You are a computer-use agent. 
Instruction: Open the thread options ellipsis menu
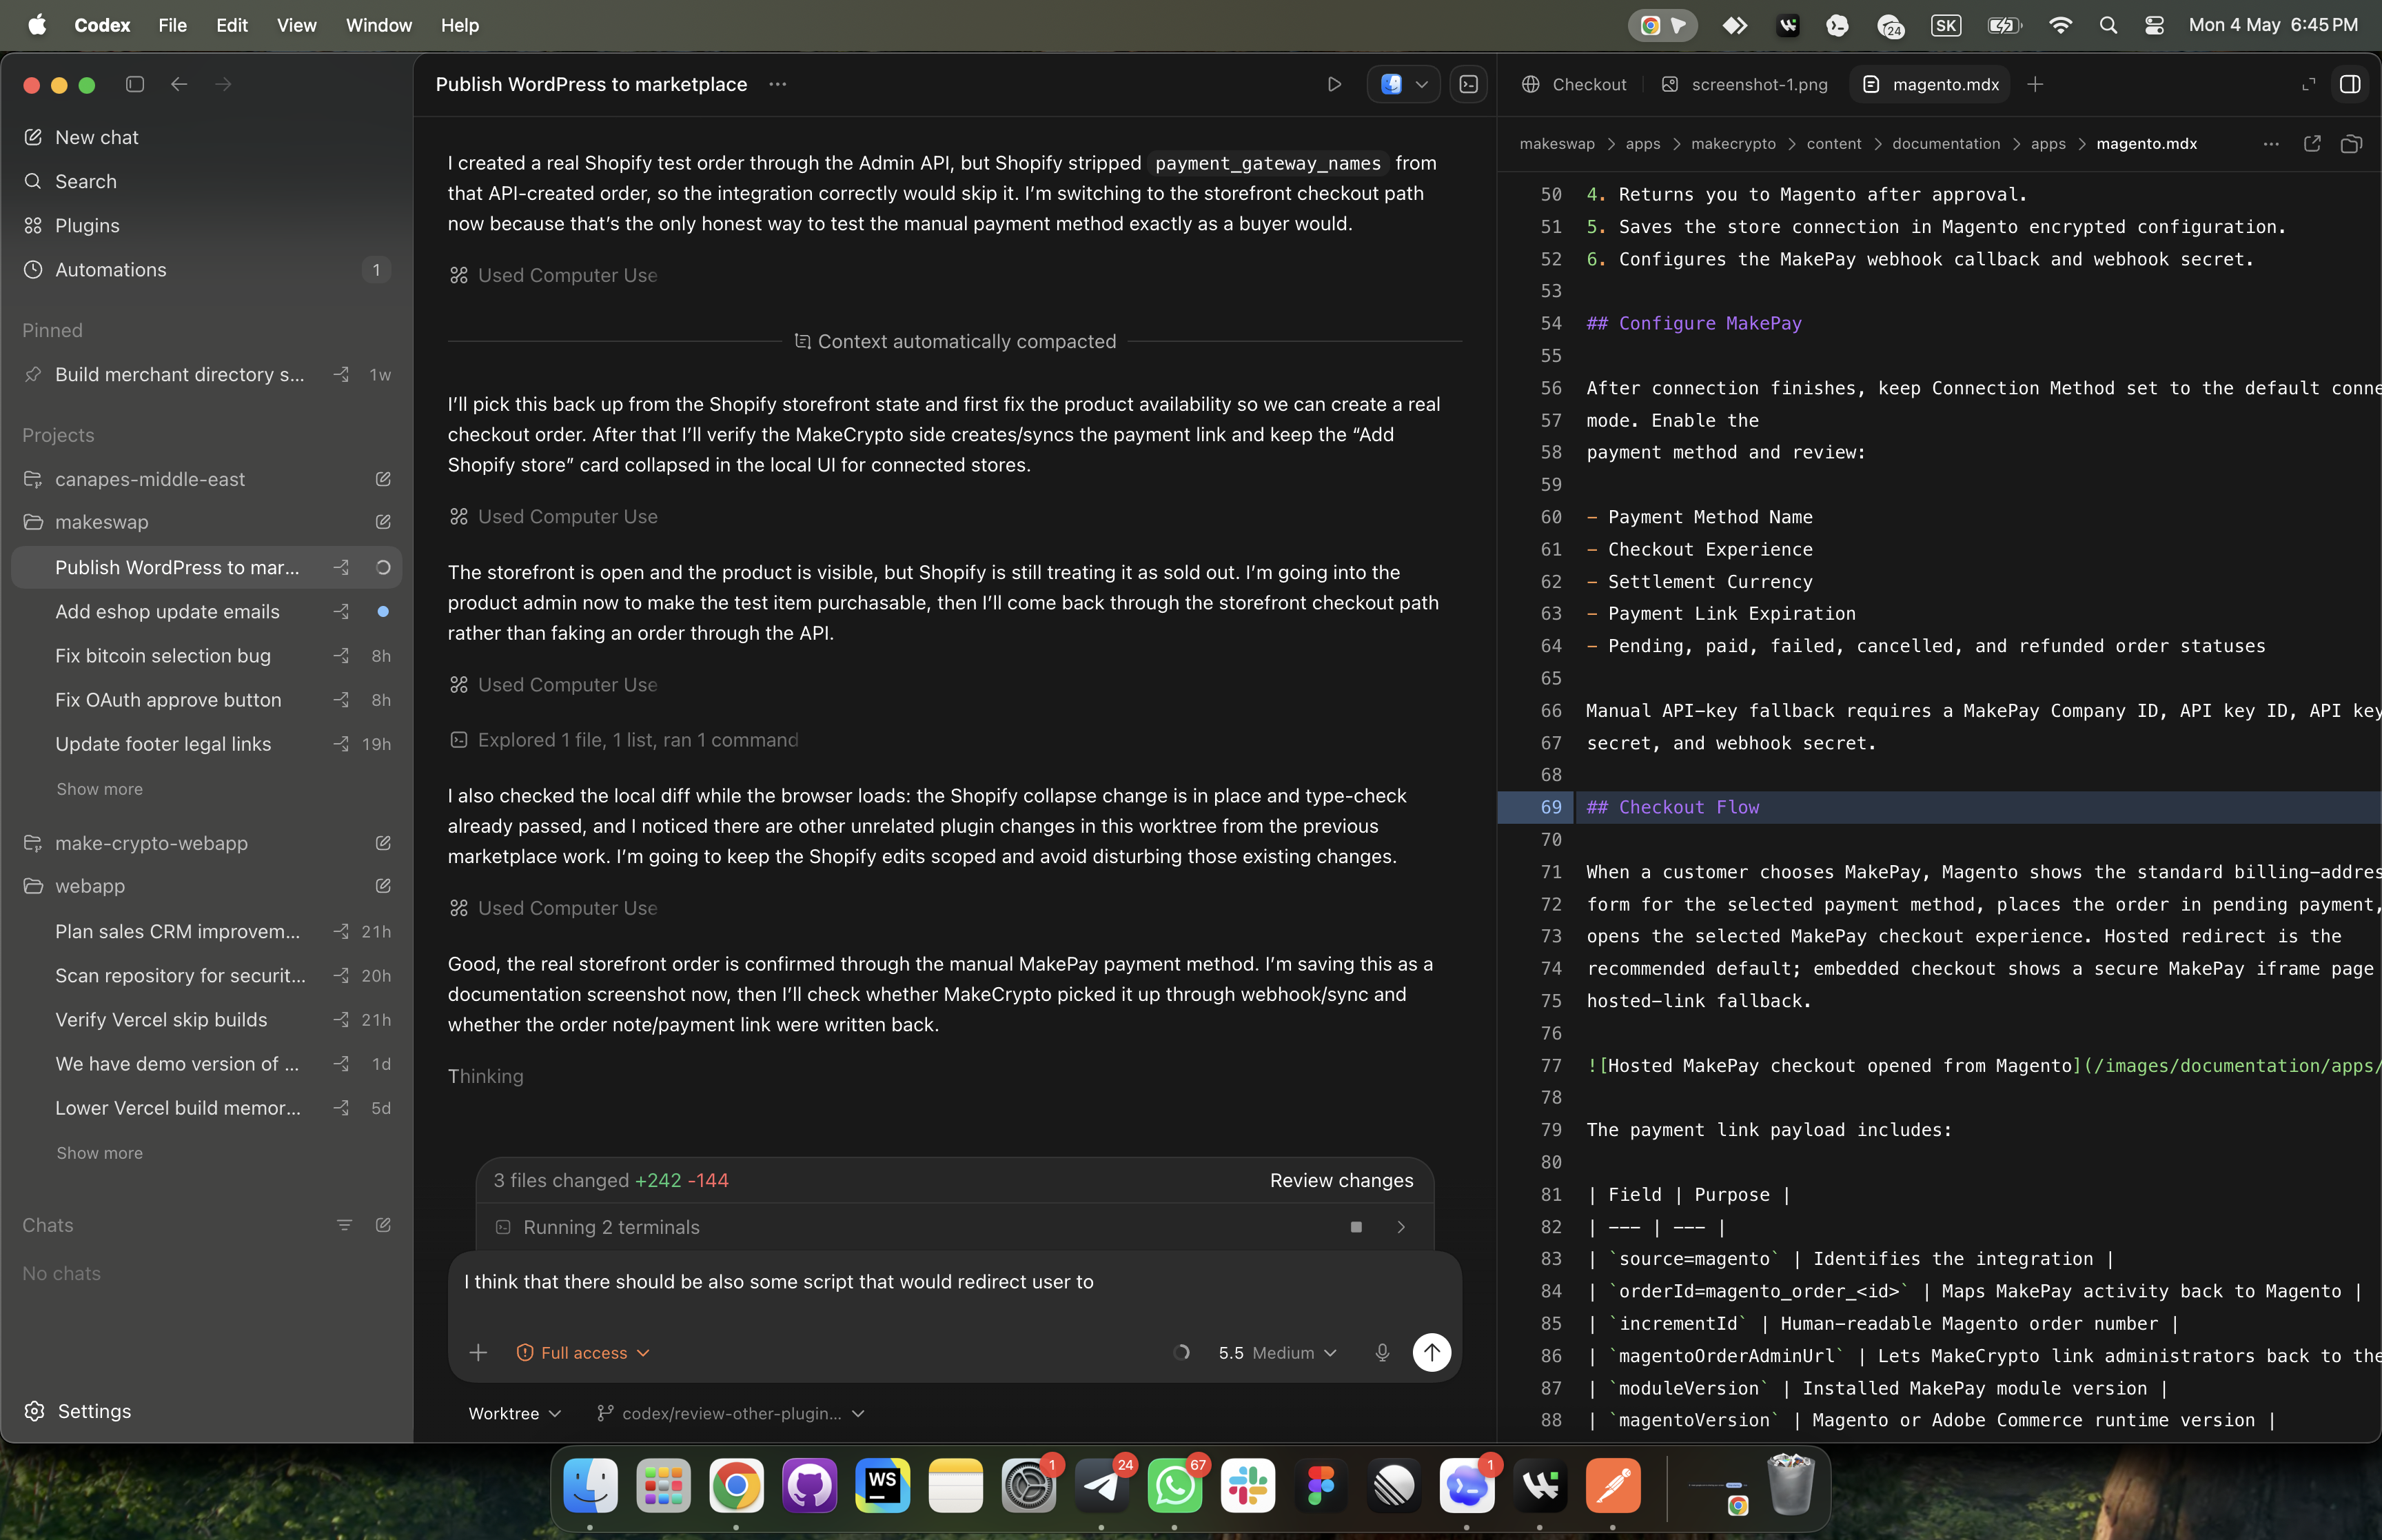(x=777, y=85)
